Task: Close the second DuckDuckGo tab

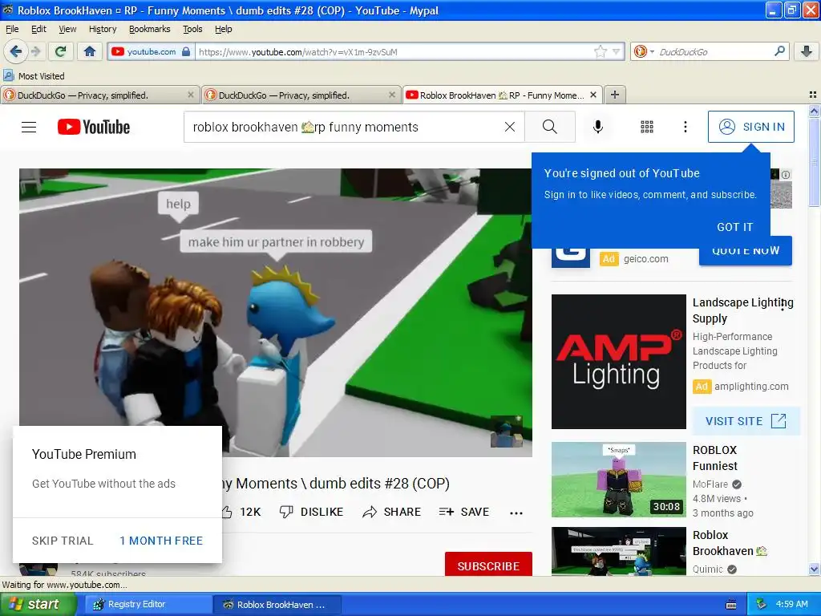Action: point(391,95)
